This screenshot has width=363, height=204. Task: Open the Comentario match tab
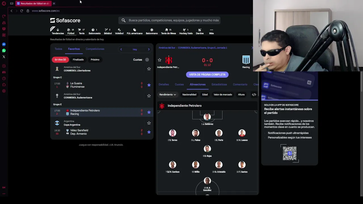(240, 84)
